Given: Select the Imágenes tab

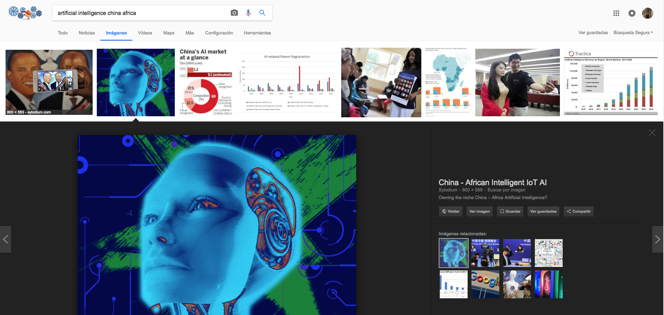Looking at the screenshot, I should click(116, 33).
